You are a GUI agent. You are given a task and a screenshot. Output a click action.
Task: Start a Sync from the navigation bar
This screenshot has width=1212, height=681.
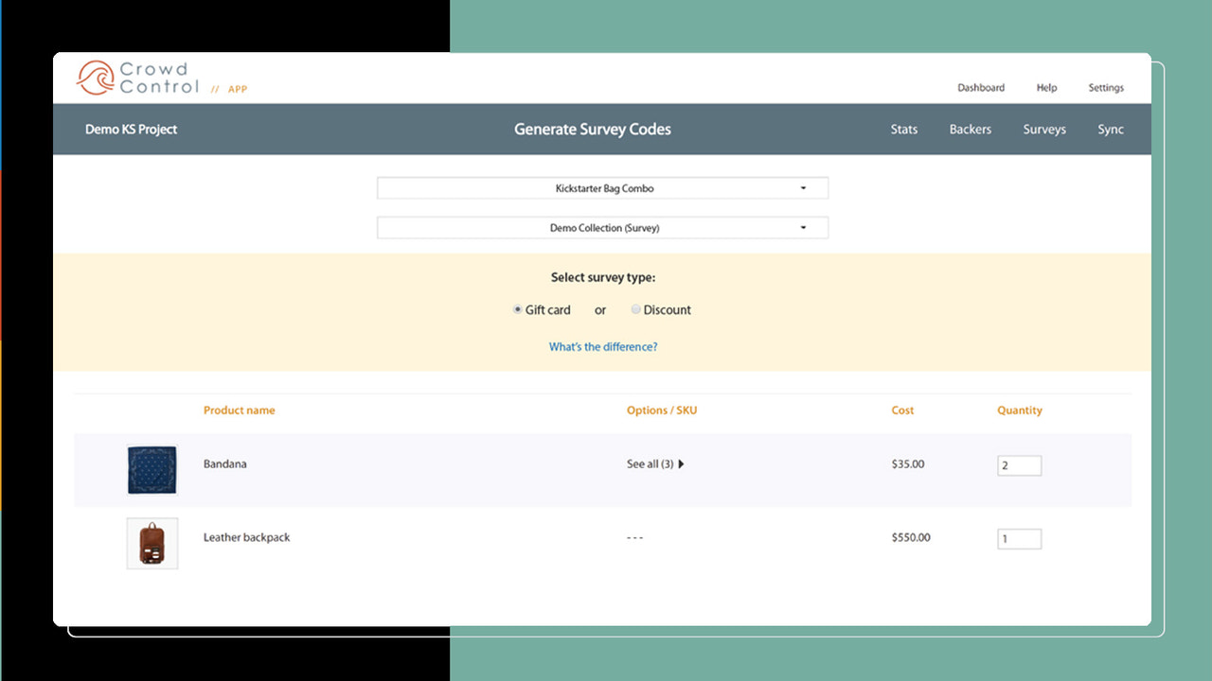[x=1110, y=129]
